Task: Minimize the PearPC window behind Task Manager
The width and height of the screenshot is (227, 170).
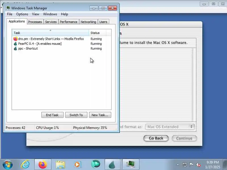Action: click(204, 4)
